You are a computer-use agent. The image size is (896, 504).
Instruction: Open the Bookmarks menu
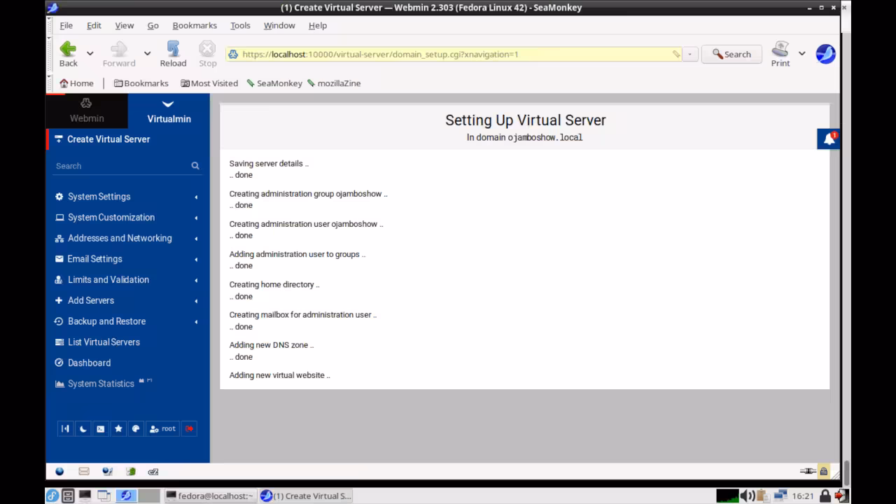[195, 25]
